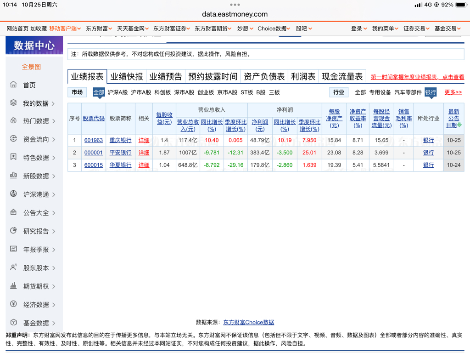Open stock code 600015 link
The image size is (470, 353).
point(94,165)
